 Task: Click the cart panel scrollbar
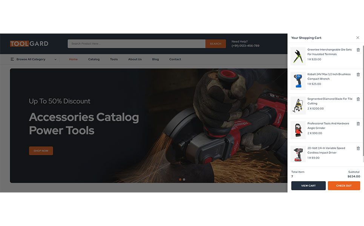click(363, 102)
